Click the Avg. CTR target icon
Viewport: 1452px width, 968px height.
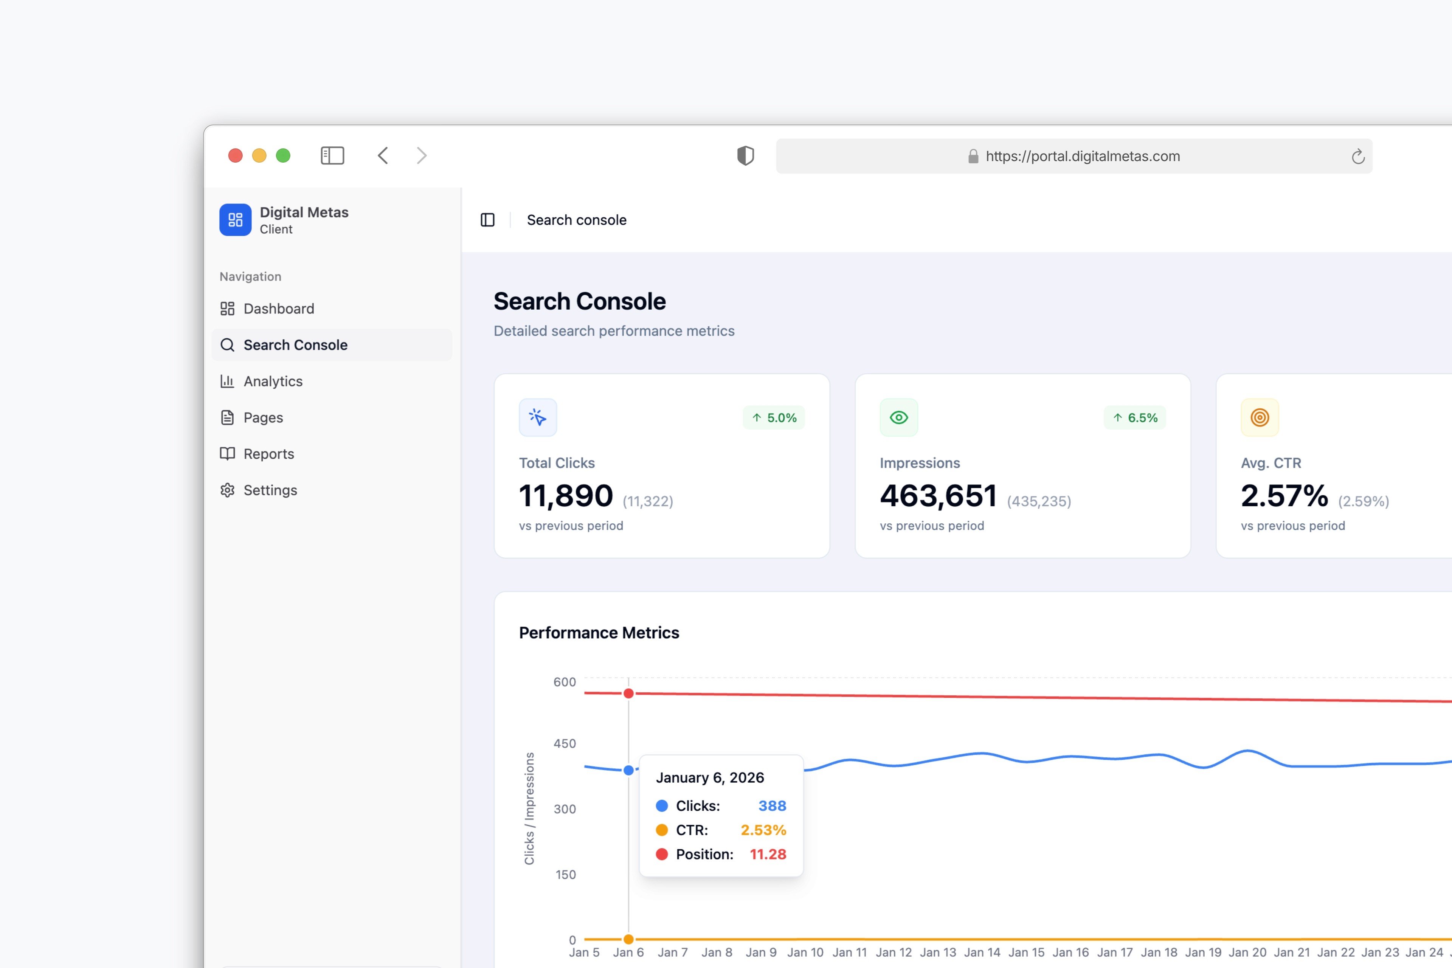1260,417
